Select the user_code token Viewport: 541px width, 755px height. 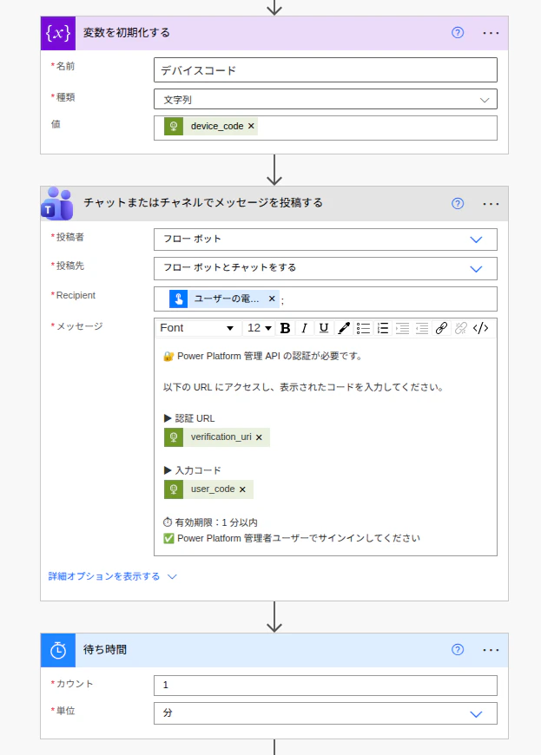(208, 489)
